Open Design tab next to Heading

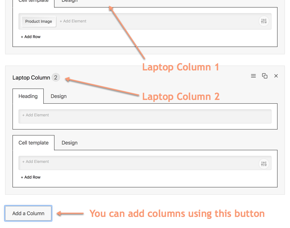[59, 96]
